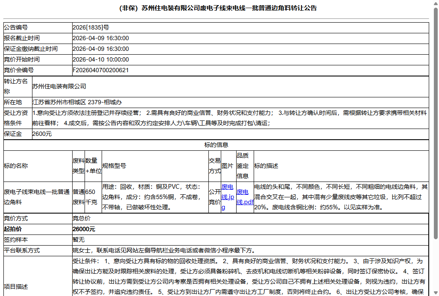Click contract sample value 暂无
This screenshot has height=296, width=439.
79,240
